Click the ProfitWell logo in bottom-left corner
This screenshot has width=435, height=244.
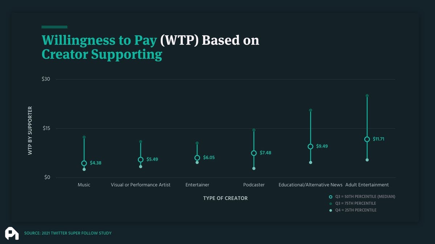(x=12, y=233)
